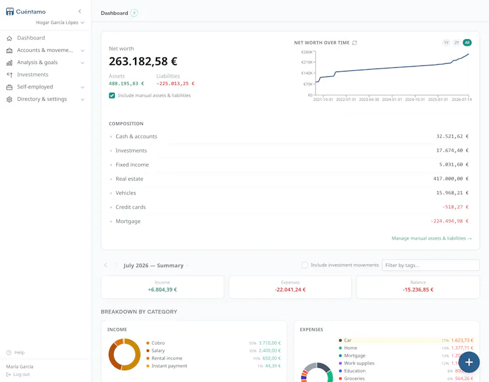The width and height of the screenshot is (489, 382).
Task: Expand Analysis & goals submenu chevron
Action: coord(83,63)
